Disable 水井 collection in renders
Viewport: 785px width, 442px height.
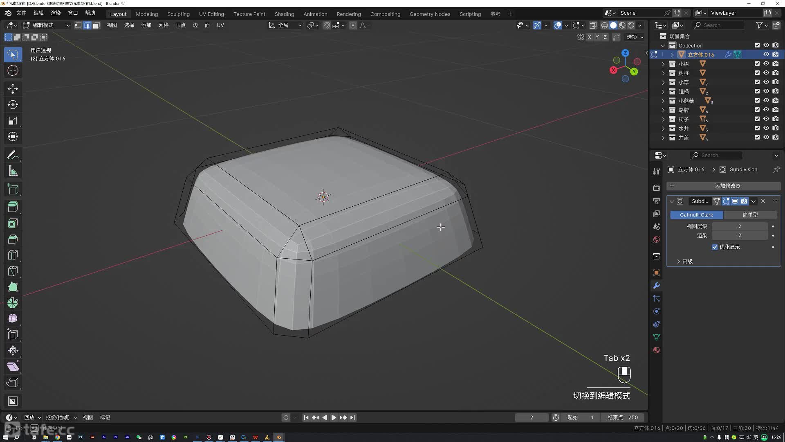[x=776, y=128]
